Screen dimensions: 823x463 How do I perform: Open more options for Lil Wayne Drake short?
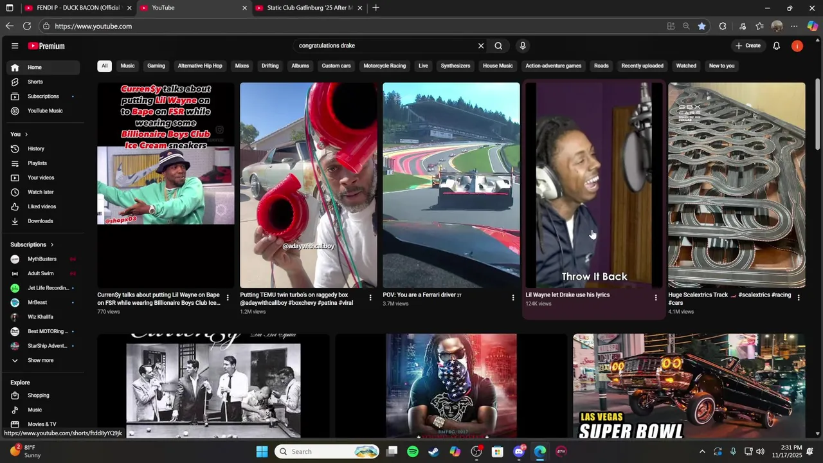[656, 298]
